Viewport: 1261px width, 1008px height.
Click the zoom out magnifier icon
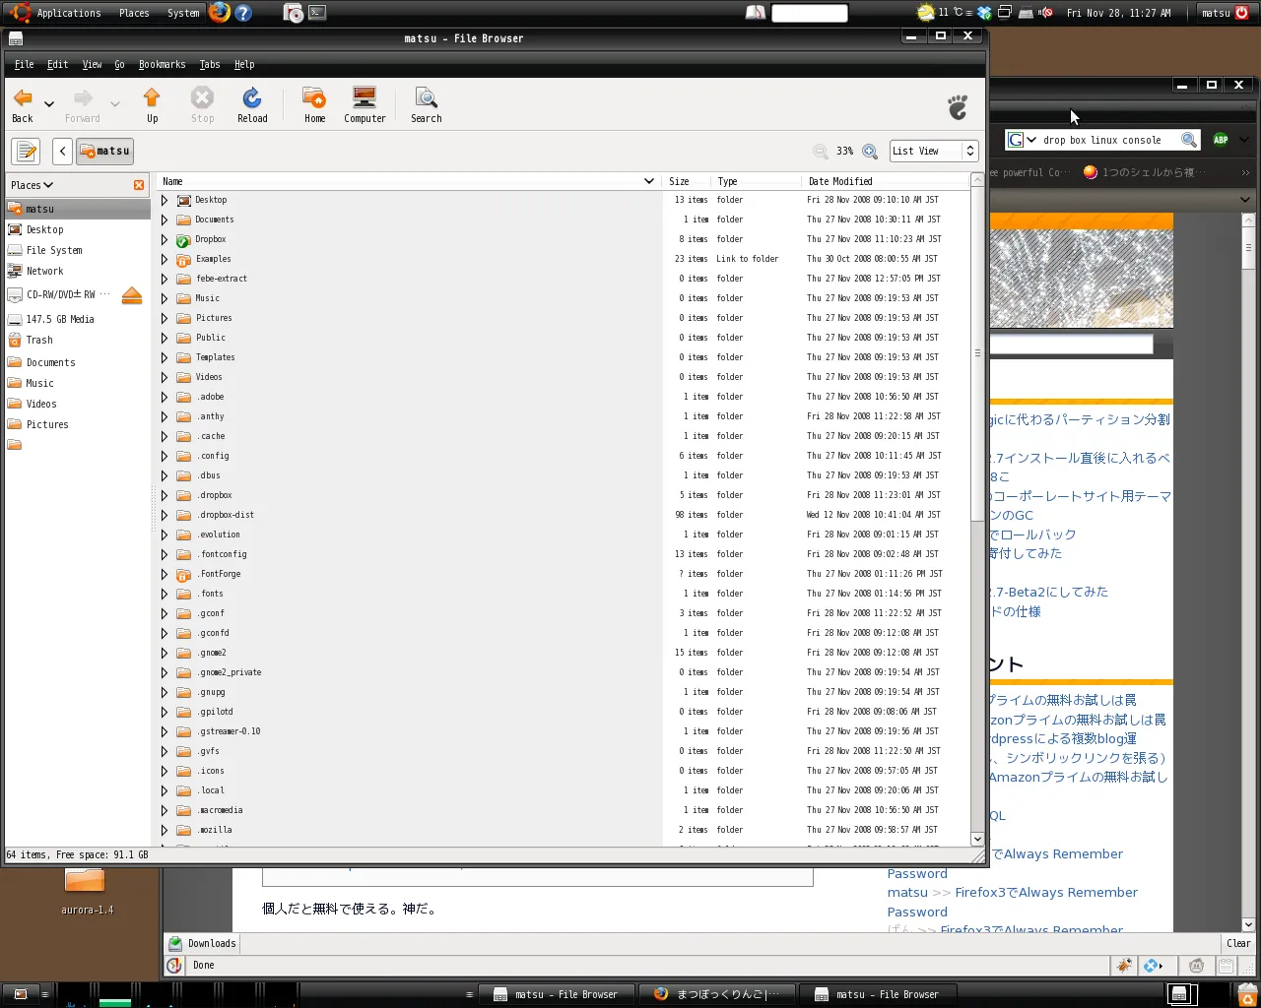pyautogui.click(x=820, y=152)
